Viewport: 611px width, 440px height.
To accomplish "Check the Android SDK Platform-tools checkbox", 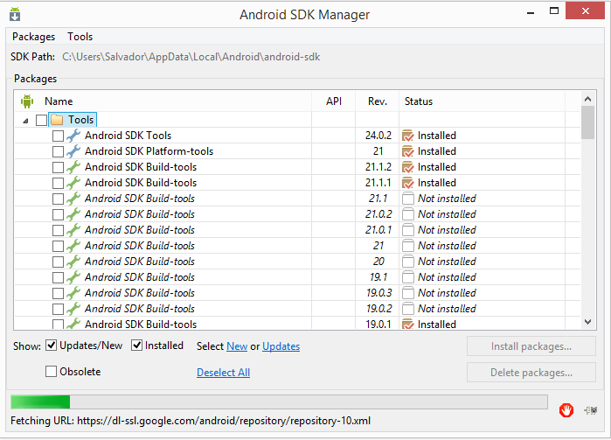I will [x=58, y=151].
